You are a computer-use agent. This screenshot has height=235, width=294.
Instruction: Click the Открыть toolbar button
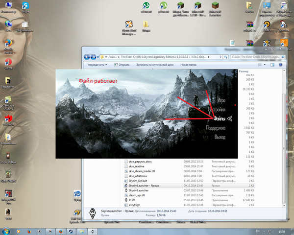(122, 65)
